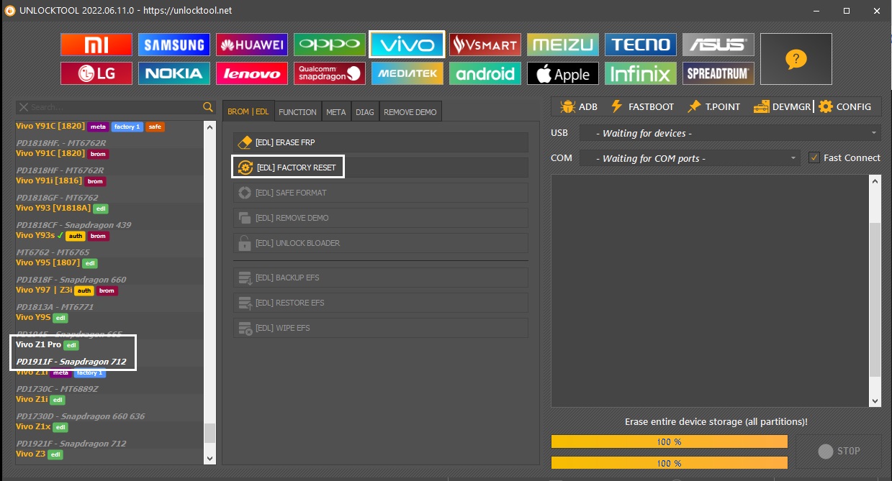Click the device list scroll up arrow
892x481 pixels.
click(210, 127)
